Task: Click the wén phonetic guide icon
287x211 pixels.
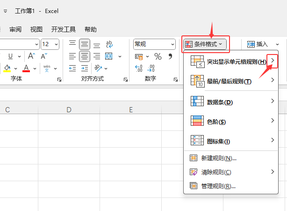Action: pyautogui.click(x=47, y=68)
